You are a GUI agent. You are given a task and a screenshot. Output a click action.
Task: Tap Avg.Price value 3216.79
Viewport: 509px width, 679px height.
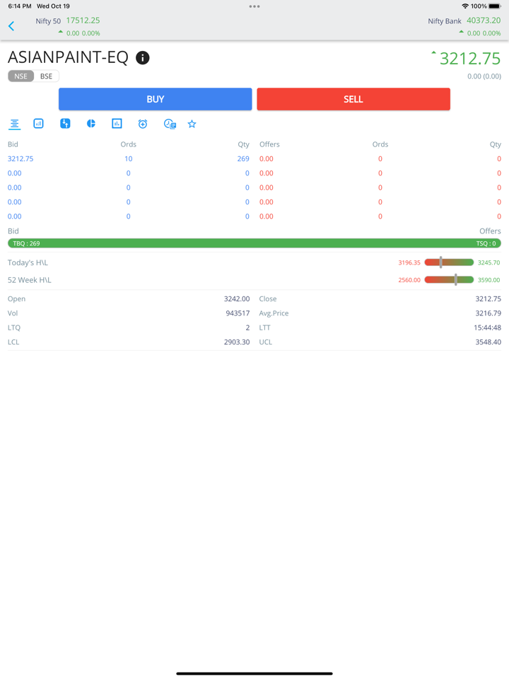488,313
